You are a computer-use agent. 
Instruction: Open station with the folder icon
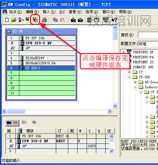click(14, 20)
